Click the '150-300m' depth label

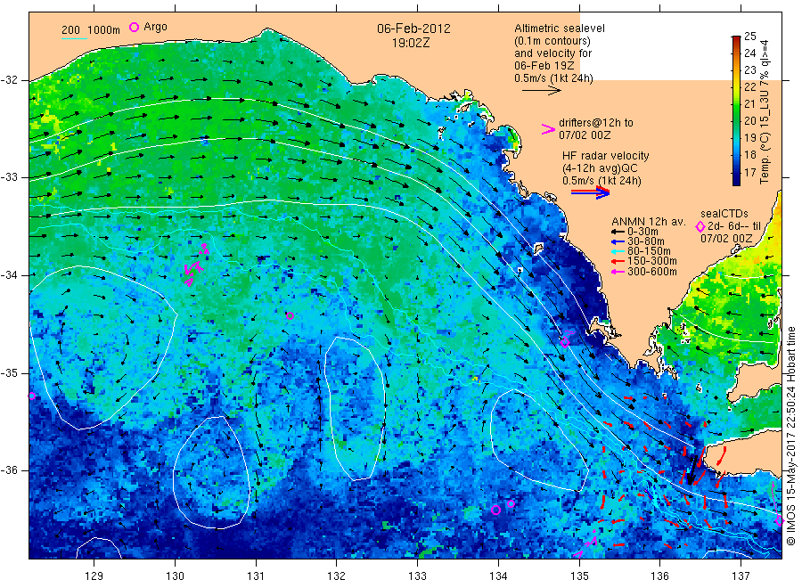coord(652,262)
